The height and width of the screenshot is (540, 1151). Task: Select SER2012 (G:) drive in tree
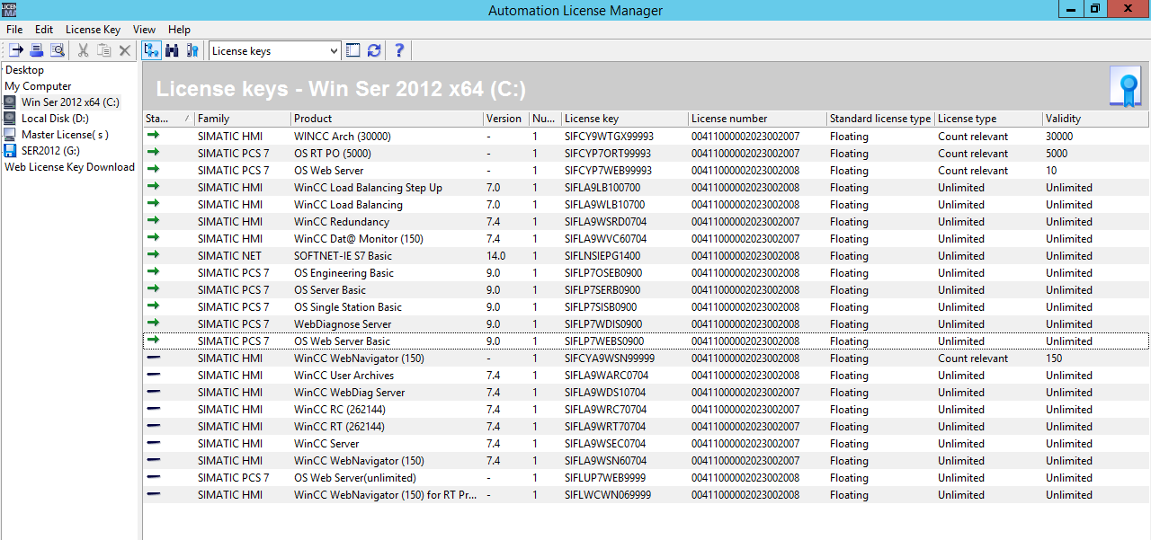pos(50,151)
